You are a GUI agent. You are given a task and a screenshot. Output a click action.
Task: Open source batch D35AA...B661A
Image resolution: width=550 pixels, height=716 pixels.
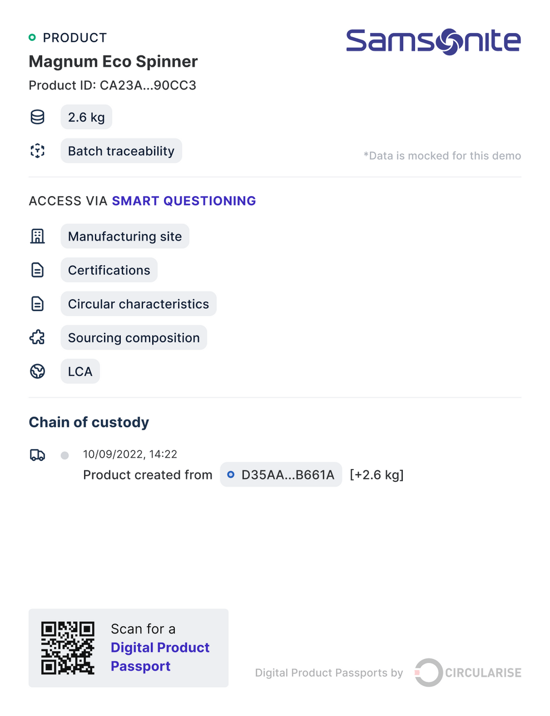281,475
